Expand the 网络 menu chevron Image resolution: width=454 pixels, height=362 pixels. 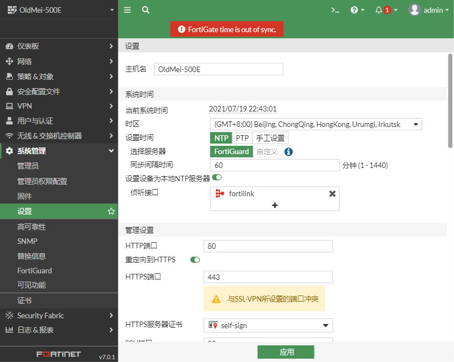point(111,61)
